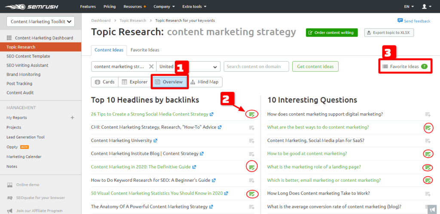The height and width of the screenshot is (214, 440).
Task: Open Pricing in top navigation
Action: click(x=110, y=6)
